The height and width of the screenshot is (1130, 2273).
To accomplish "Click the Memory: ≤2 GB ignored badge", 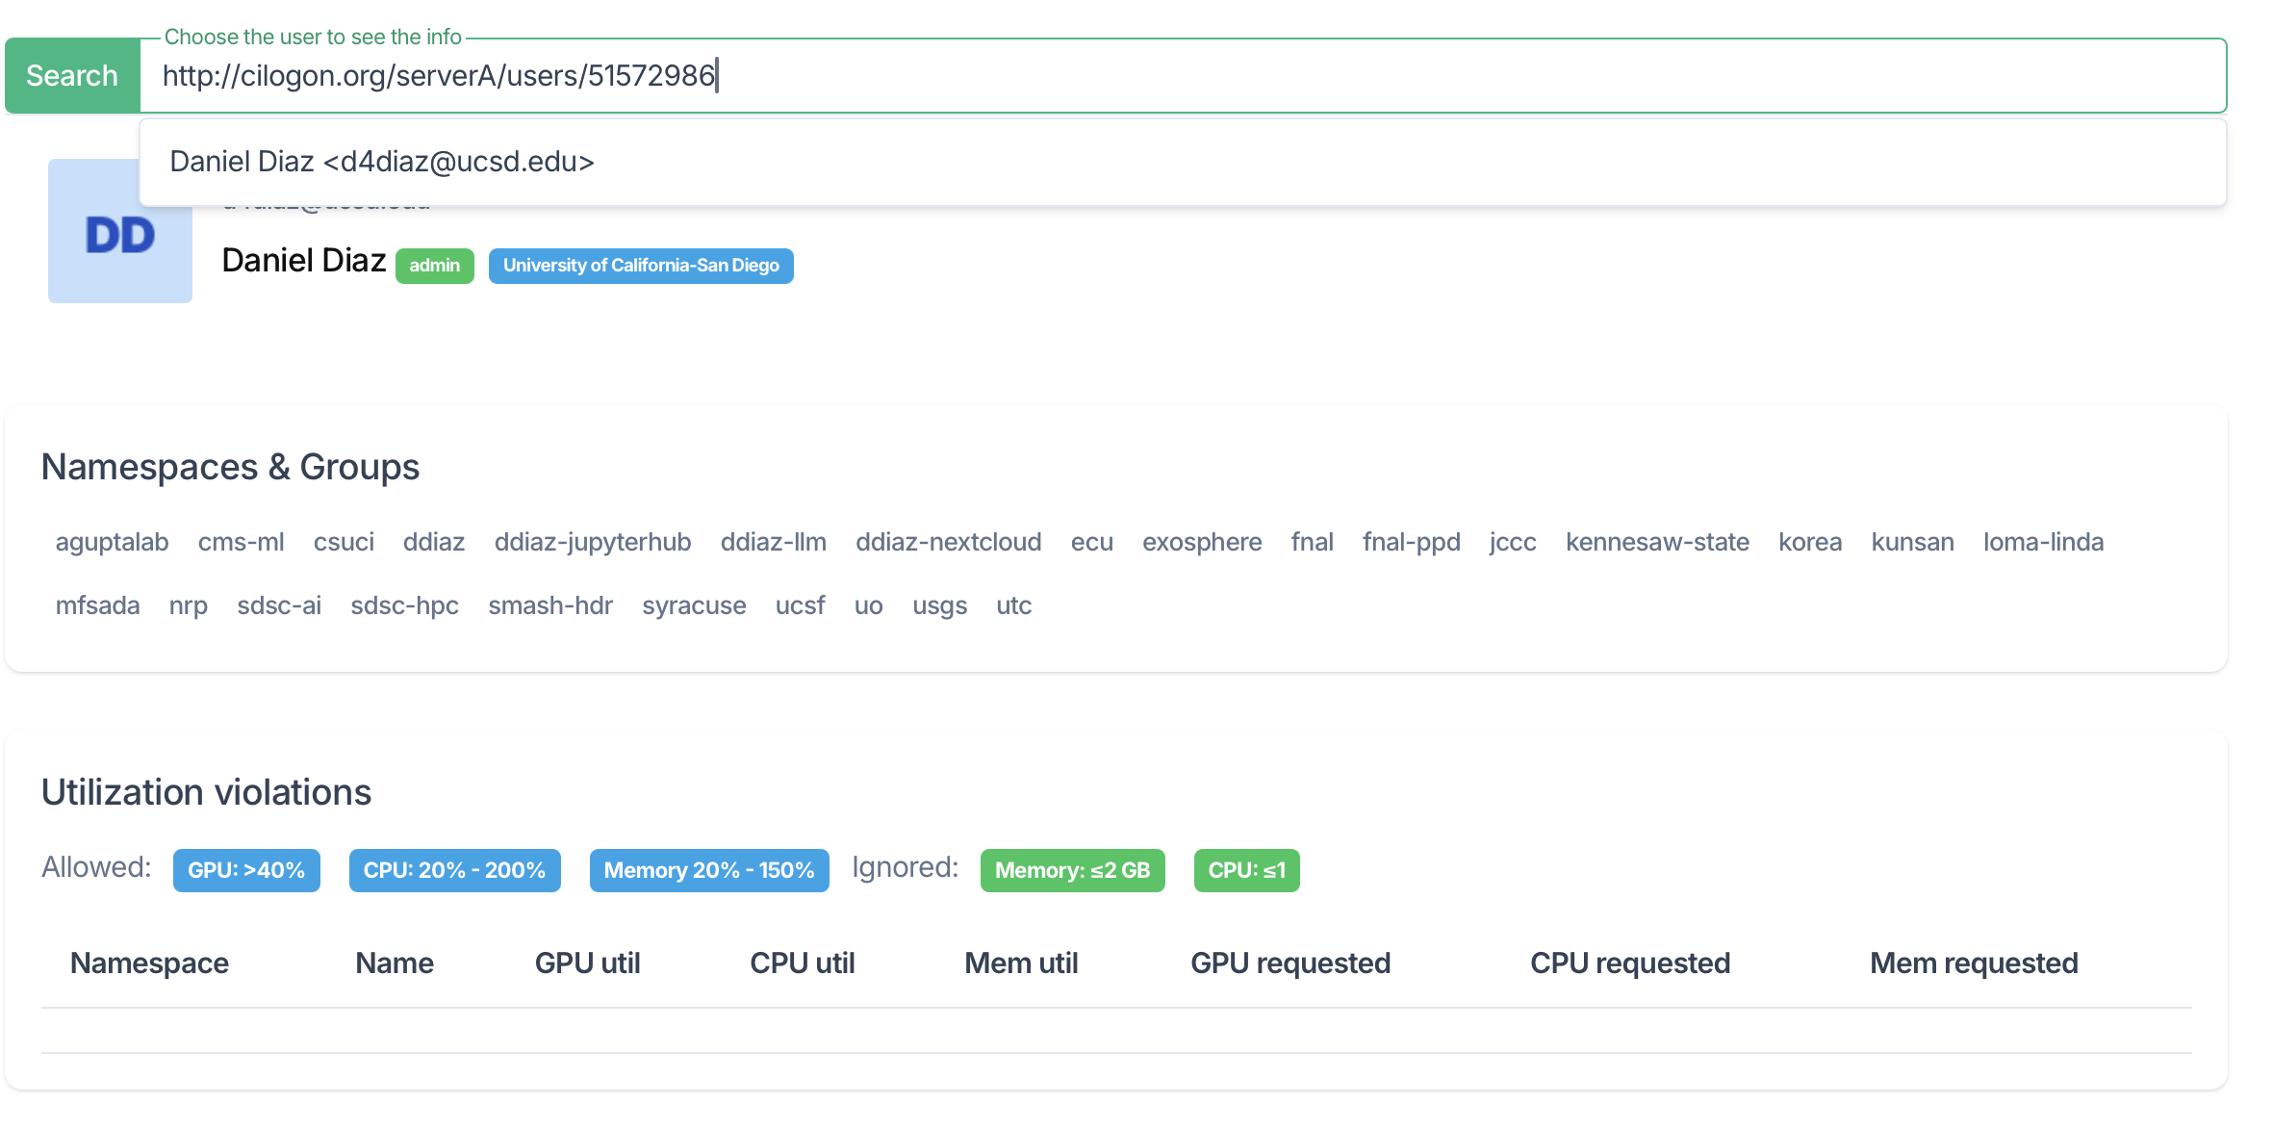I will pos(1072,870).
